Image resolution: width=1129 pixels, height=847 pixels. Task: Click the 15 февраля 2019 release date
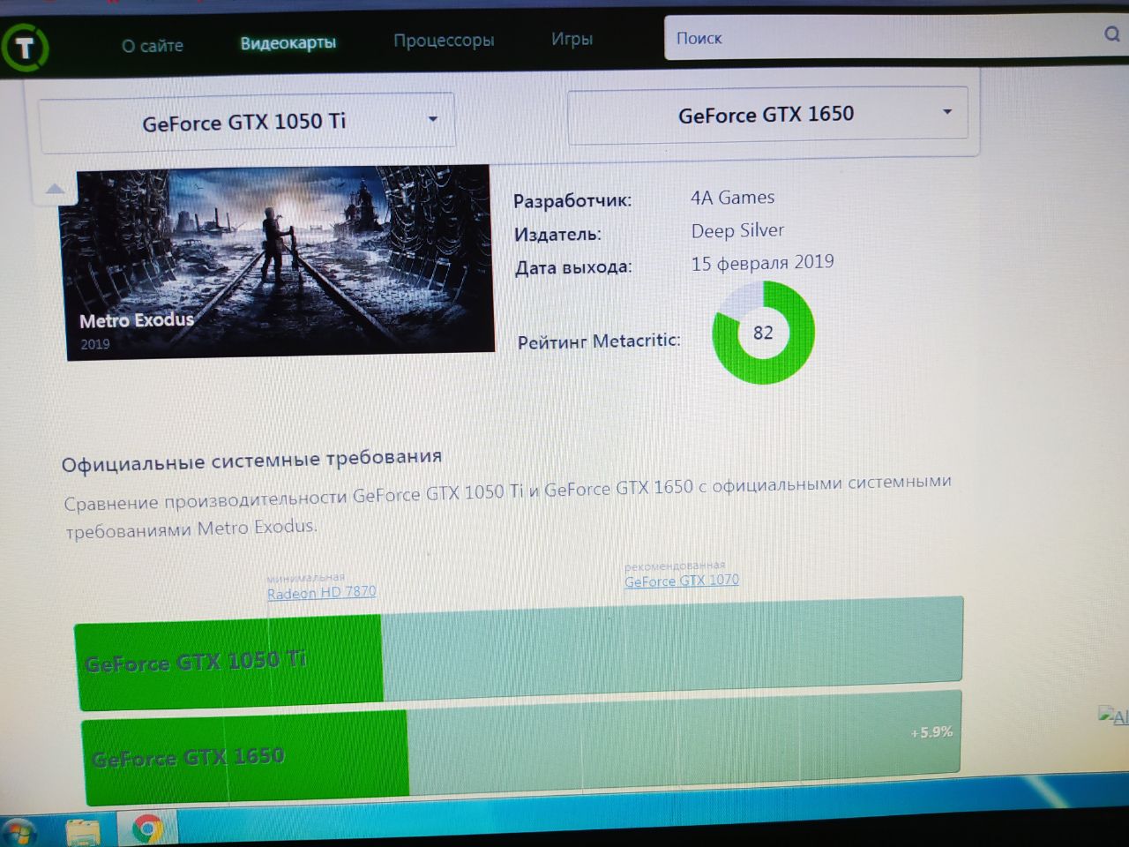click(x=762, y=263)
